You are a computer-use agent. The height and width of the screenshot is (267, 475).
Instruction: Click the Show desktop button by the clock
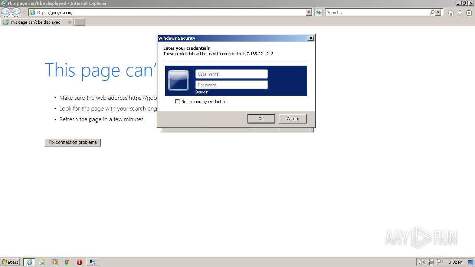(x=471, y=262)
